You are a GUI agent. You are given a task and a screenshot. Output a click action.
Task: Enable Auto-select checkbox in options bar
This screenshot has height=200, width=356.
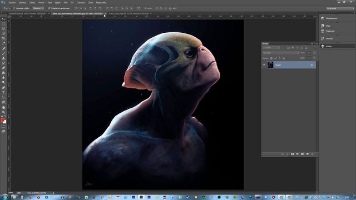click(x=14, y=8)
